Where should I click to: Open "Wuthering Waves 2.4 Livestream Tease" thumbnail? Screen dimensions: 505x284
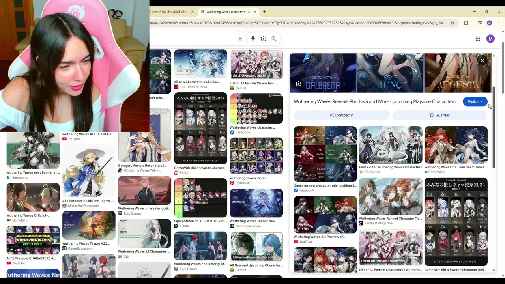pos(456,145)
